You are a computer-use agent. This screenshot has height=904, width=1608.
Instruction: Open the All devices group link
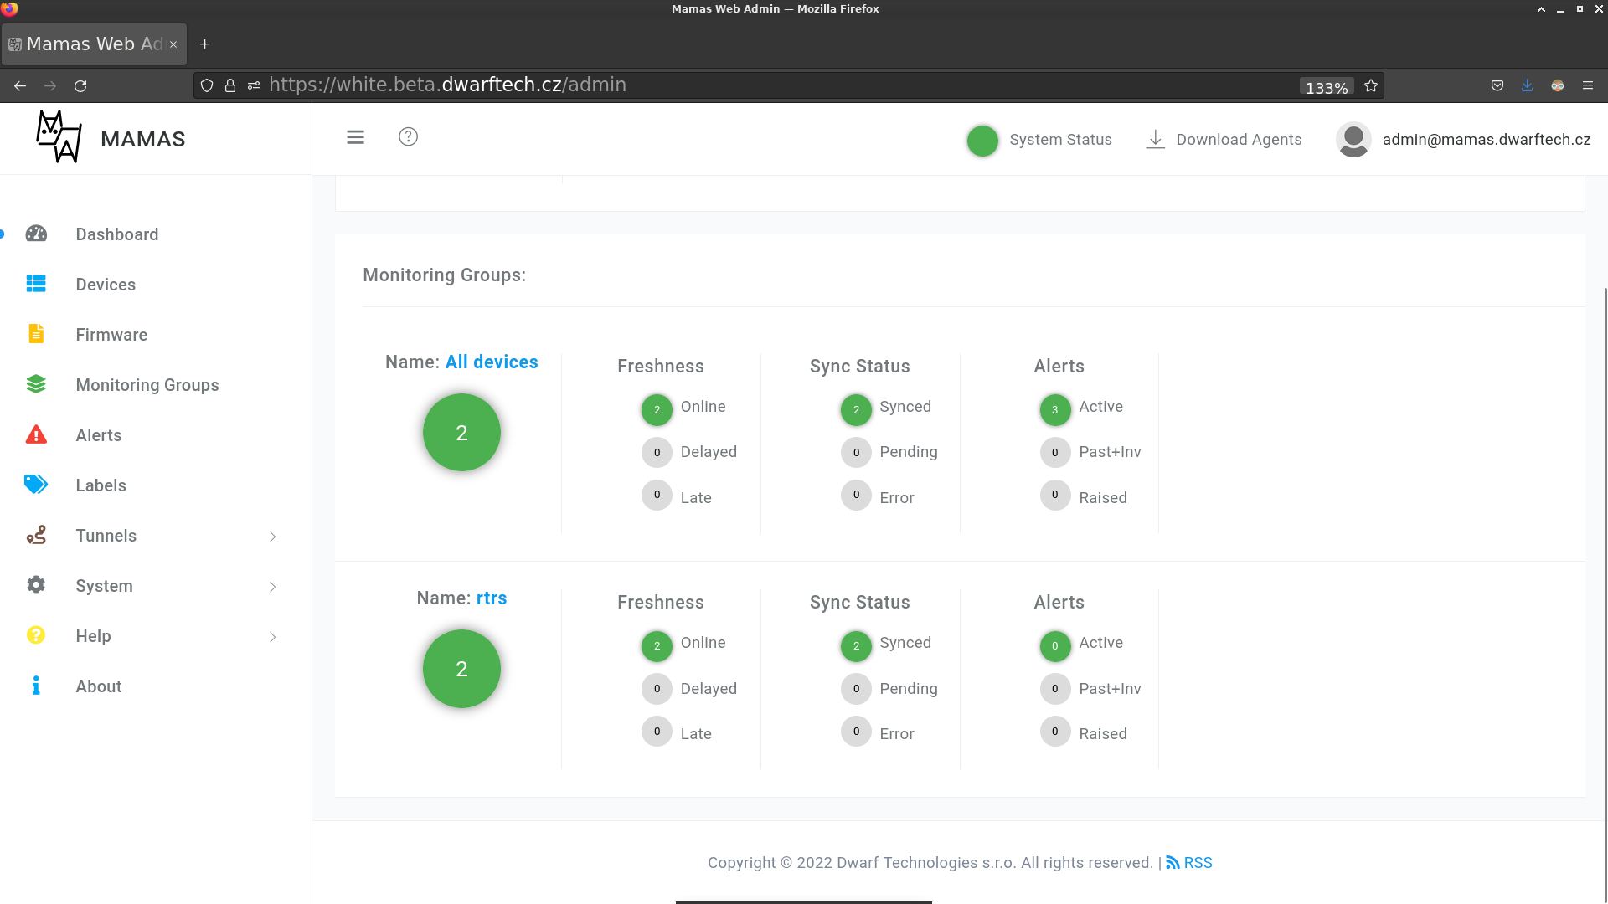[492, 362]
